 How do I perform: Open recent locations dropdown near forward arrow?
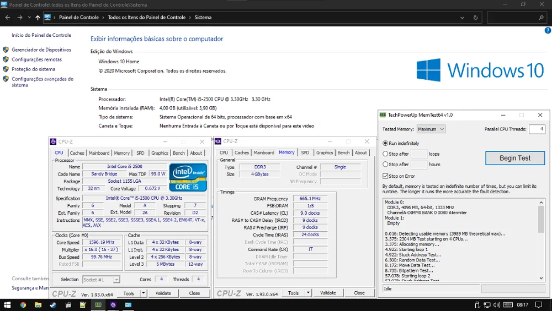click(x=29, y=17)
